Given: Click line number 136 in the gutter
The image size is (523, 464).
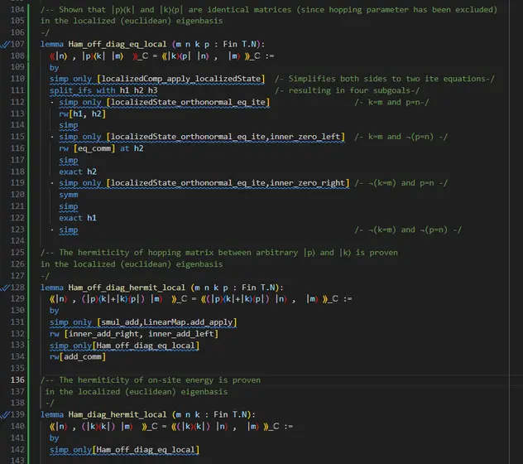Looking at the screenshot, I should coord(19,379).
